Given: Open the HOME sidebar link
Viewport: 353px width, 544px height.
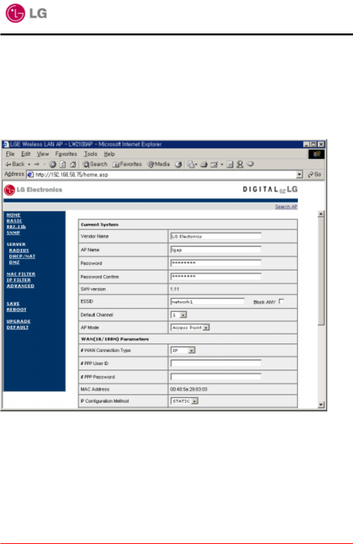Looking at the screenshot, I should [13, 215].
